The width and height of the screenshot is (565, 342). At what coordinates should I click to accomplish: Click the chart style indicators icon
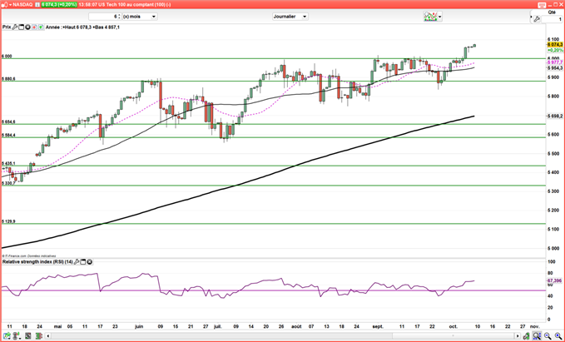(430, 16)
